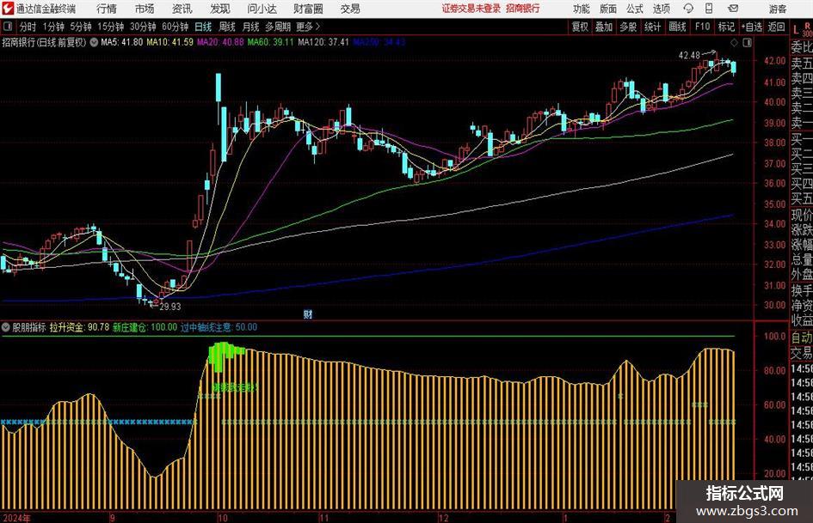
Task: Open the 问小达 menu
Action: [x=262, y=9]
